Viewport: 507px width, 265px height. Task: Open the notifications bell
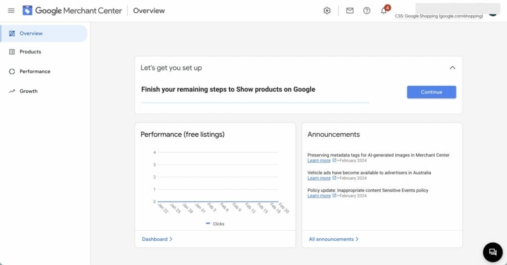click(x=384, y=10)
